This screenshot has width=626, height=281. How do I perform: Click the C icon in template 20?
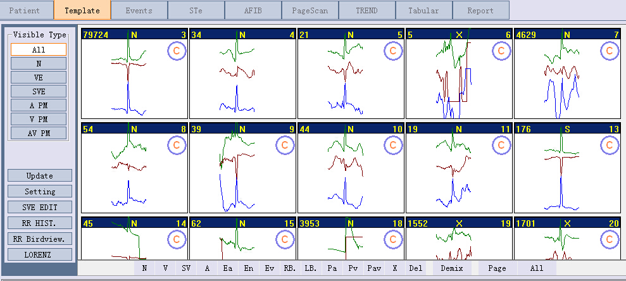point(610,239)
